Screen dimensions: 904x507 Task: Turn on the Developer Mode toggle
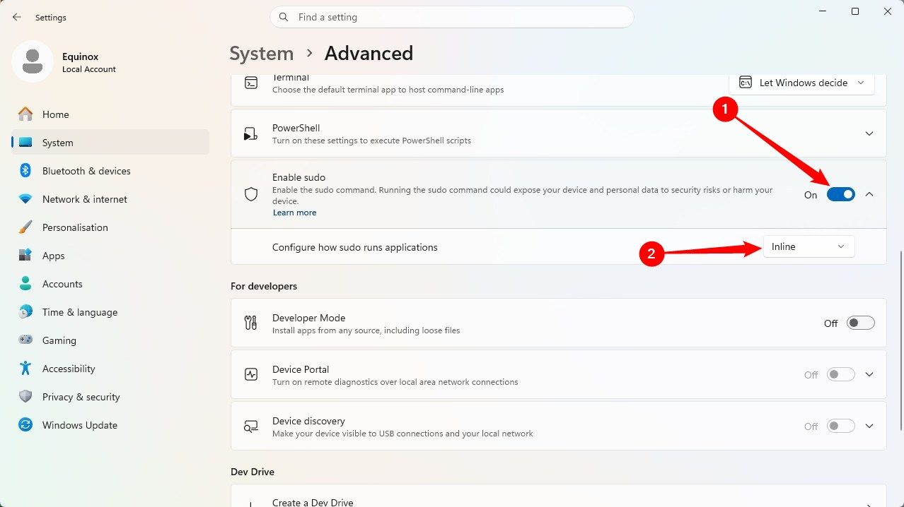pyautogui.click(x=861, y=323)
